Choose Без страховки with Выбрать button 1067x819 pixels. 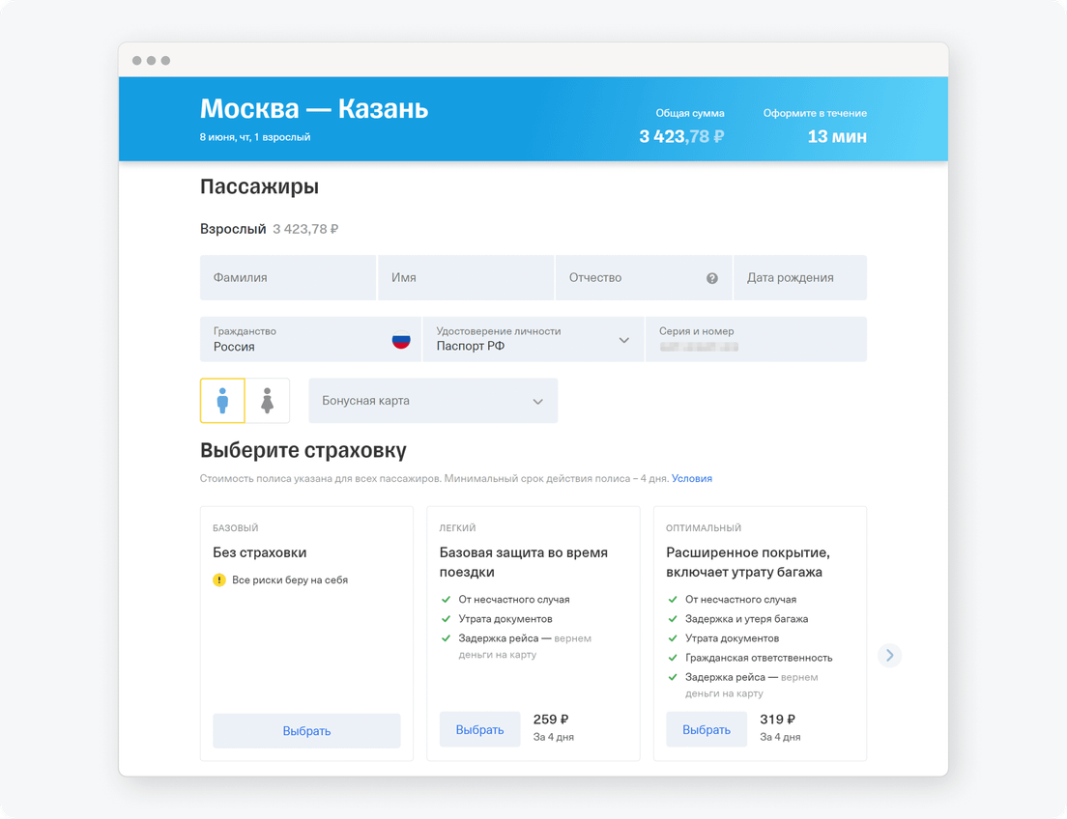click(x=307, y=730)
